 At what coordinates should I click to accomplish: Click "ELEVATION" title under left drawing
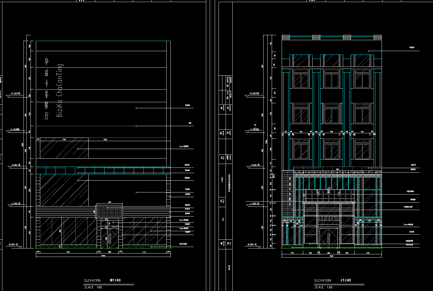92,280
